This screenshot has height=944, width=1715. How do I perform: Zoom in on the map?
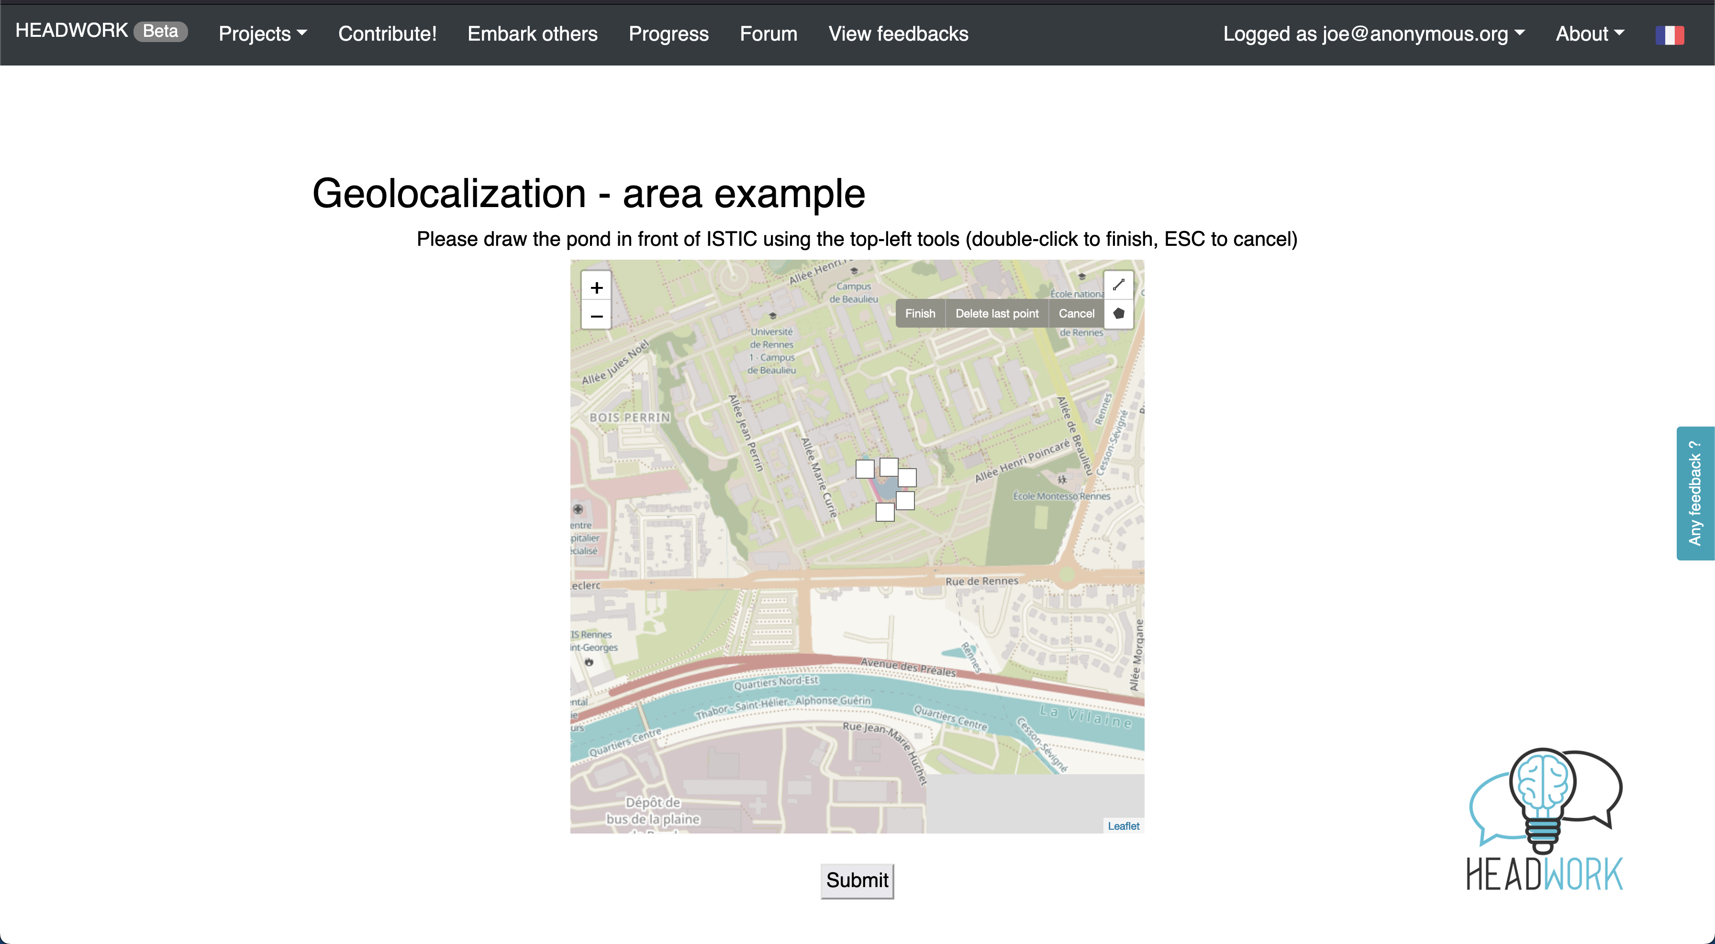(597, 287)
